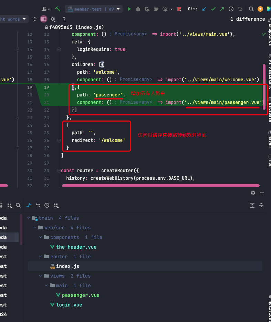The height and width of the screenshot is (322, 271).
Task: Collapse all changed files
Action: pyautogui.click(x=261, y=205)
